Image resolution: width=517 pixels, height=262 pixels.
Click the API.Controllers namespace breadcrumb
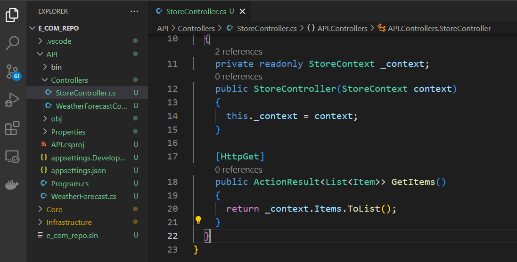337,29
